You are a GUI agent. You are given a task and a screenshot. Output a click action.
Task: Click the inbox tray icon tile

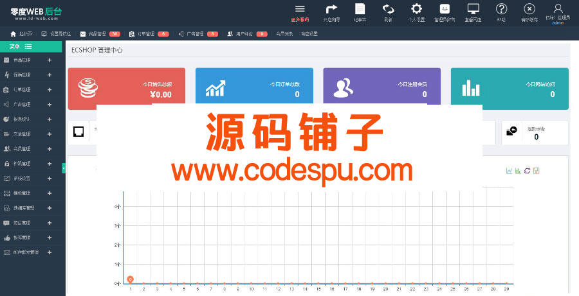pos(78,132)
